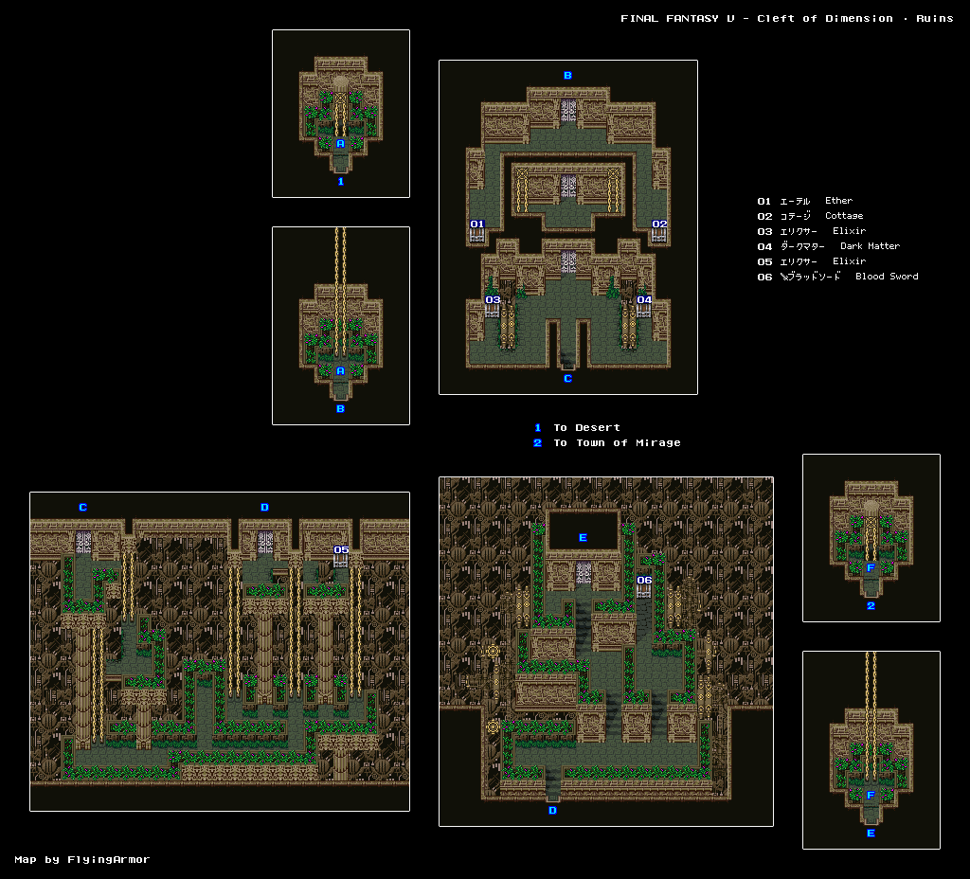Click the map panel containing chests 01 to 04
The height and width of the screenshot is (879, 970).
click(x=568, y=227)
